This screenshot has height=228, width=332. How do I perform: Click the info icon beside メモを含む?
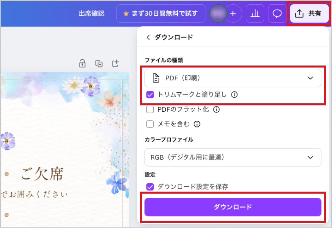tap(197, 124)
